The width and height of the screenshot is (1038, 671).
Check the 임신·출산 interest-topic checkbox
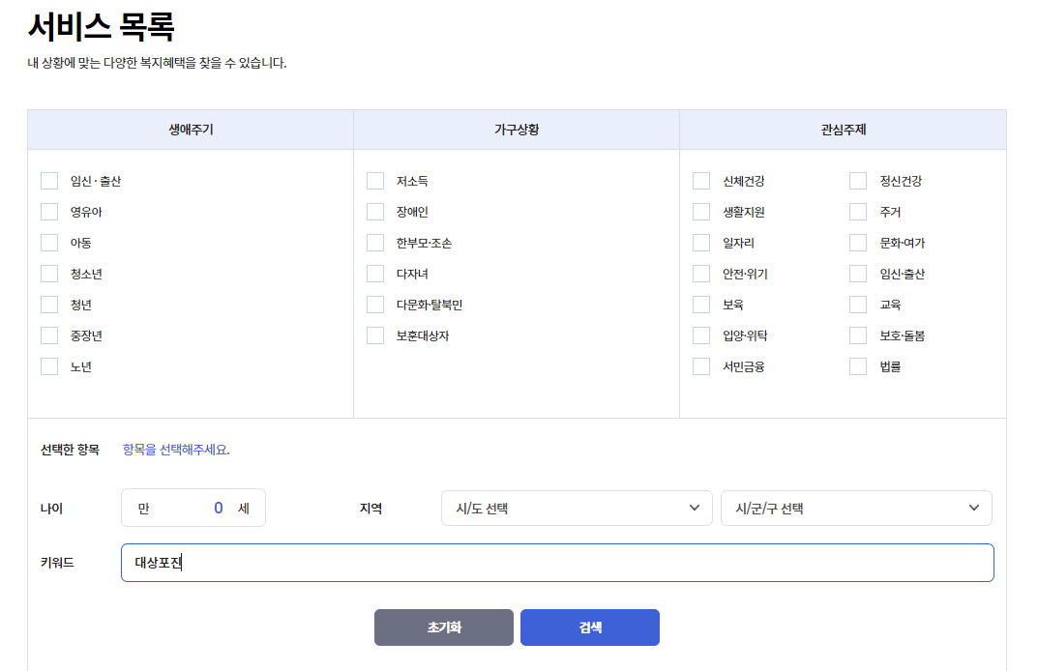coord(859,274)
